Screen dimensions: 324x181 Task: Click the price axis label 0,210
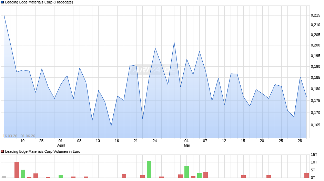pos(315,25)
